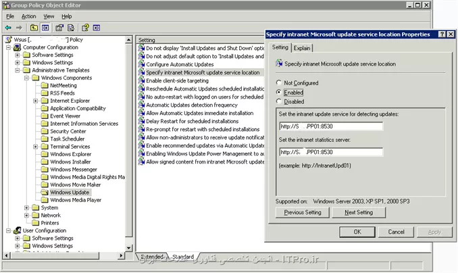The height and width of the screenshot is (273, 458).
Task: Select the Windows Update folder icon
Action: (x=45, y=192)
